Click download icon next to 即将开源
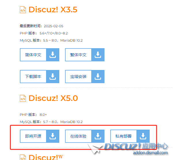The width and height of the screenshot is (173, 160). (53, 136)
